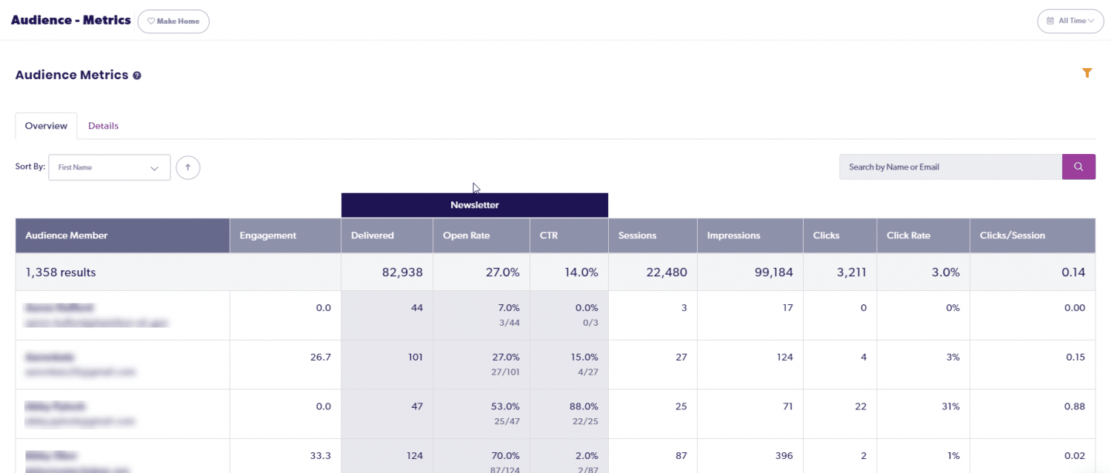Image resolution: width=1111 pixels, height=473 pixels.
Task: Click the Audience Metrics help icon
Action: 137,75
